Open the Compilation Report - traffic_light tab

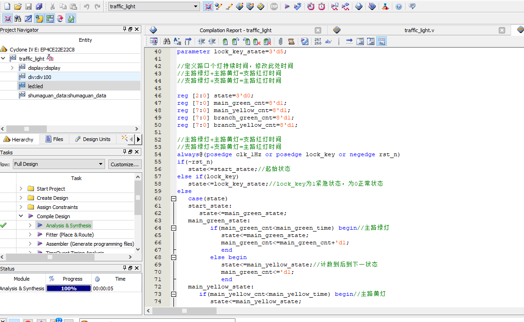pos(235,30)
